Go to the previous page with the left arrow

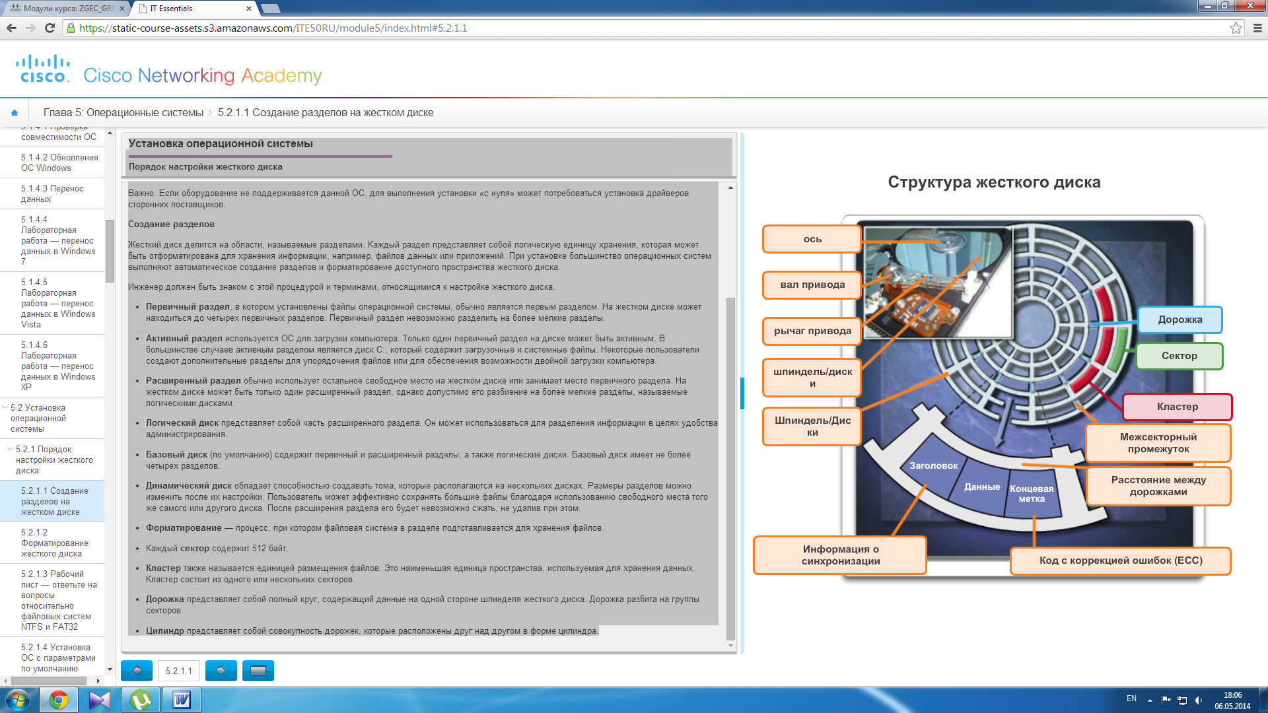[137, 671]
